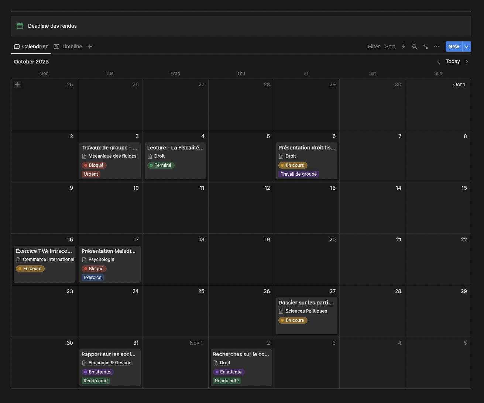Image resolution: width=484 pixels, height=403 pixels.
Task: Click the green calendar icon beside Deadline des rendus
Action: coord(20,26)
